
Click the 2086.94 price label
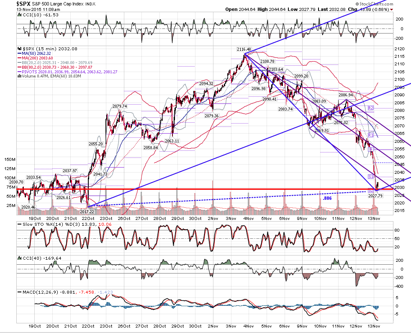coord(346,95)
